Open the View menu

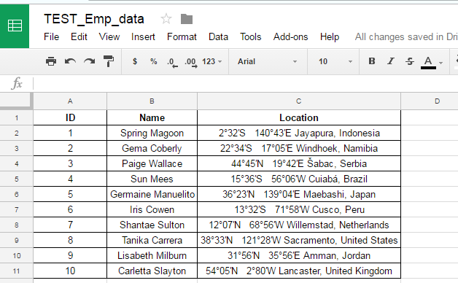pyautogui.click(x=109, y=36)
